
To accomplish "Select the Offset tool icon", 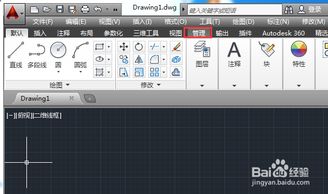I will [176, 72].
